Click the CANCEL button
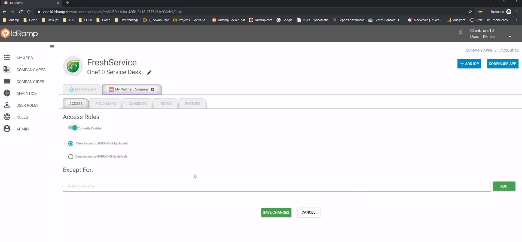This screenshot has height=242, width=522. pyautogui.click(x=309, y=212)
